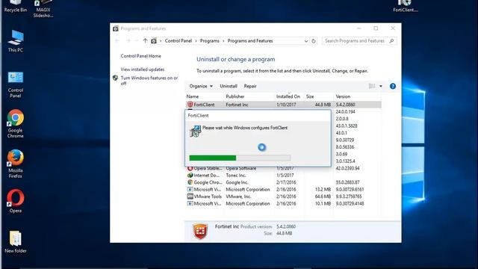Click the green FortiClient progress bar
Screen dimensions: 478x269
coord(240,158)
